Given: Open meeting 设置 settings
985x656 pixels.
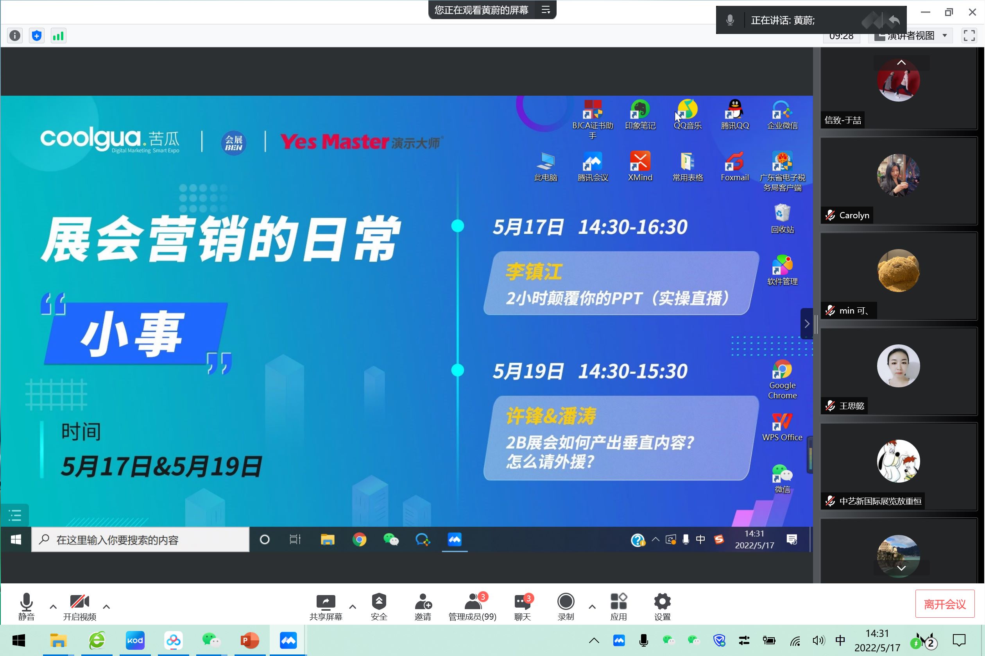Looking at the screenshot, I should tap(662, 606).
